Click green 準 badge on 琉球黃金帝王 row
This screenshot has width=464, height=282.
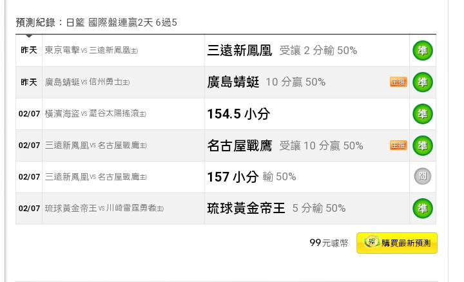pos(423,209)
